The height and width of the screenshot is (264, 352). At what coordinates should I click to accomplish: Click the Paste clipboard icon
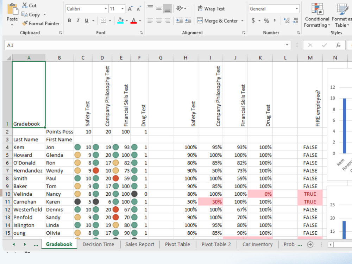click(13, 10)
